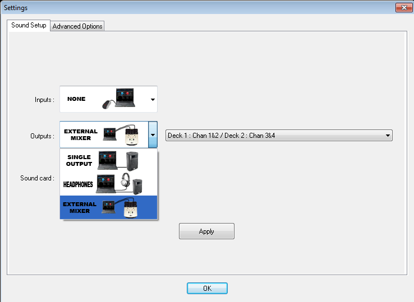This screenshot has height=302, width=414.
Task: Click the 'Sound card :' label
Action: (37, 178)
